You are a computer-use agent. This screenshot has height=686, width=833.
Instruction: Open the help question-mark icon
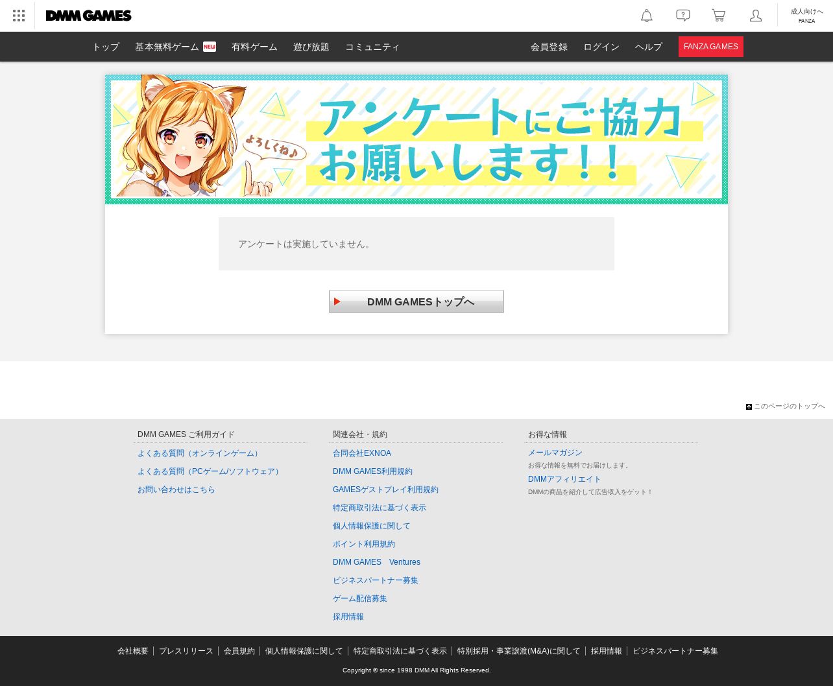pos(683,16)
